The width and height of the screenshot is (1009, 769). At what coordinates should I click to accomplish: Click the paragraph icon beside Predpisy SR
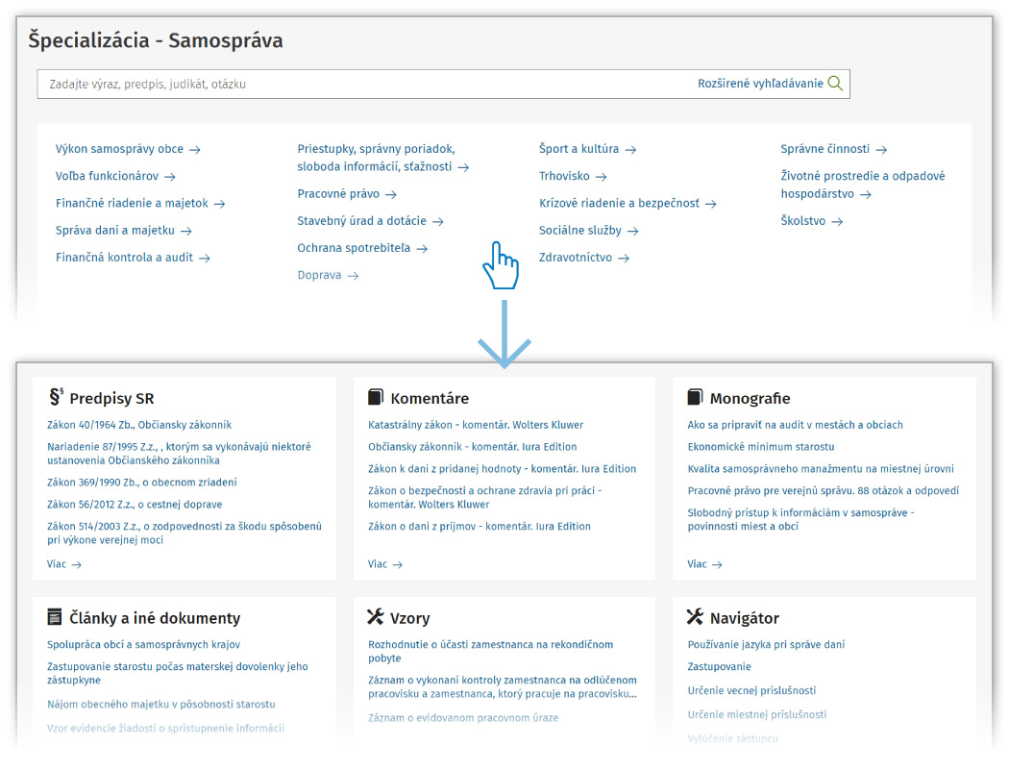pos(56,397)
